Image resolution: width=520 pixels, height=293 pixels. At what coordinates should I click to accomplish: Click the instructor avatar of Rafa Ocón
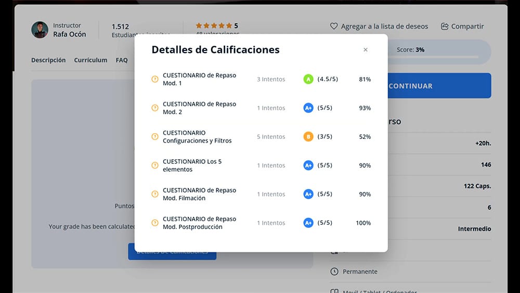pyautogui.click(x=40, y=30)
